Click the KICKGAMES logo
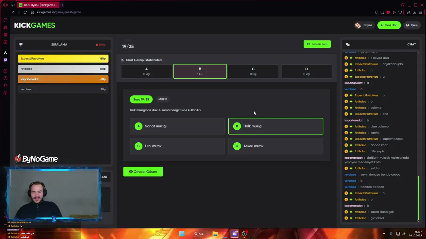Viewport: 426px width, 239px height. (35, 25)
